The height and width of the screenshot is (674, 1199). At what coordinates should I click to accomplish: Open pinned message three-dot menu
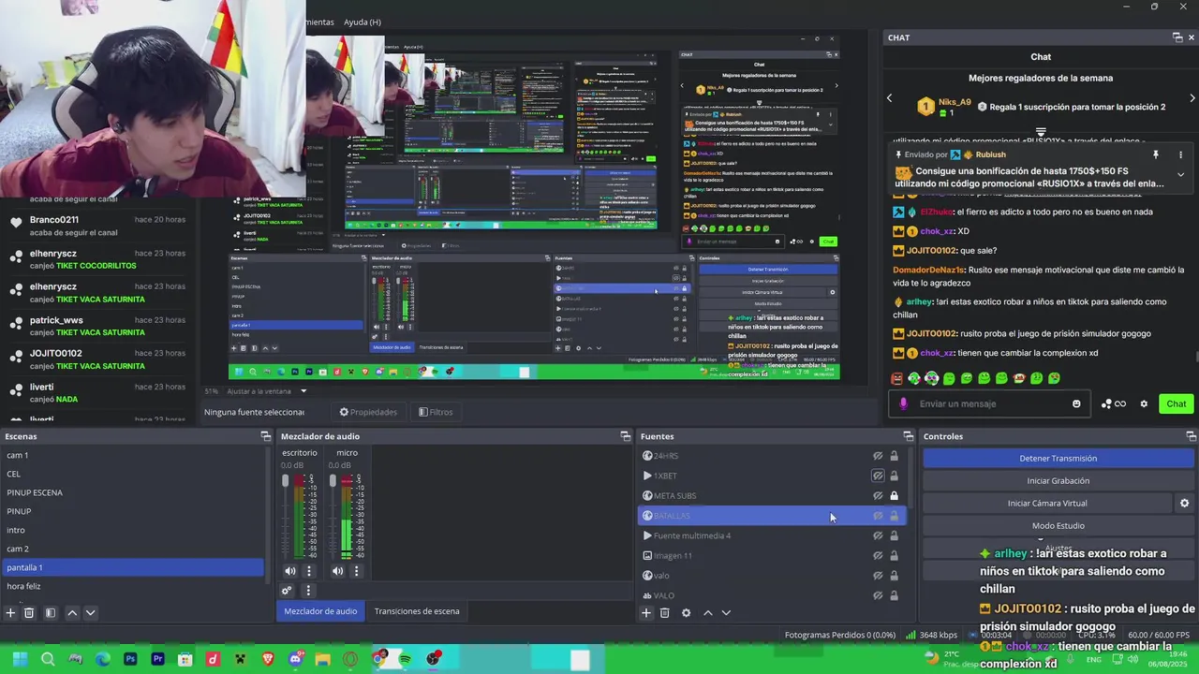1180,155
